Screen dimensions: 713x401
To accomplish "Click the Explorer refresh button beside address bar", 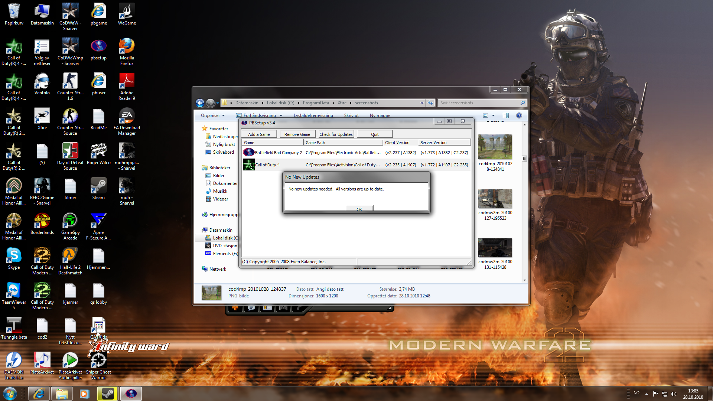I will tap(430, 103).
